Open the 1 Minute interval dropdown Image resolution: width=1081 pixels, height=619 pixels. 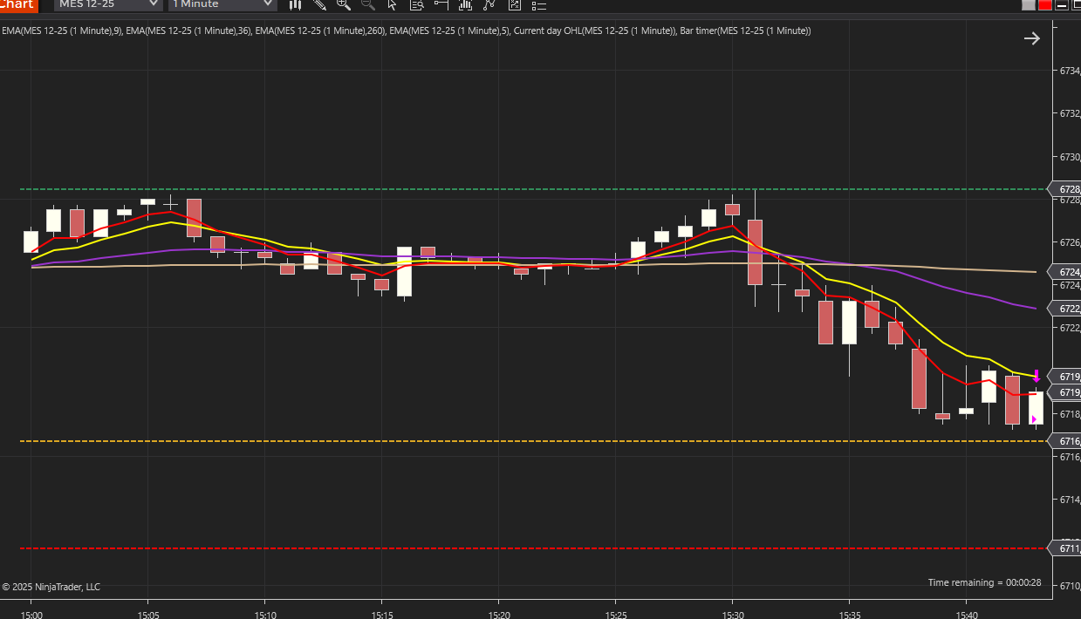pyautogui.click(x=222, y=4)
